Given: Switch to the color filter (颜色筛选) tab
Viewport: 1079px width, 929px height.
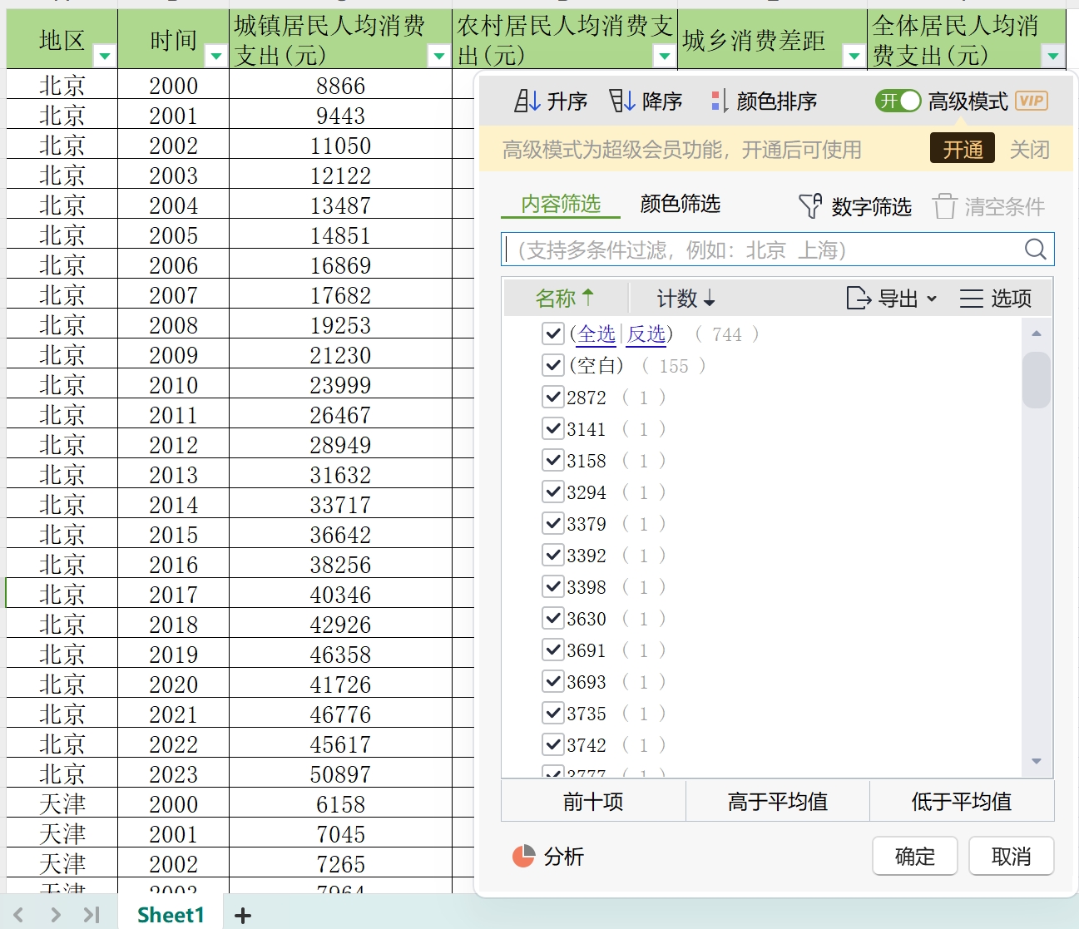Looking at the screenshot, I should (680, 204).
